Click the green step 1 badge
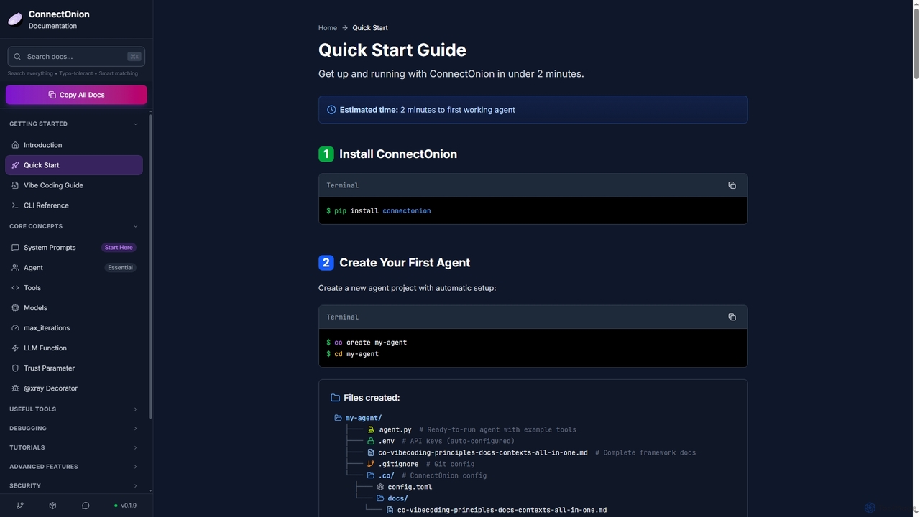Viewport: 920px width, 517px height. point(326,154)
